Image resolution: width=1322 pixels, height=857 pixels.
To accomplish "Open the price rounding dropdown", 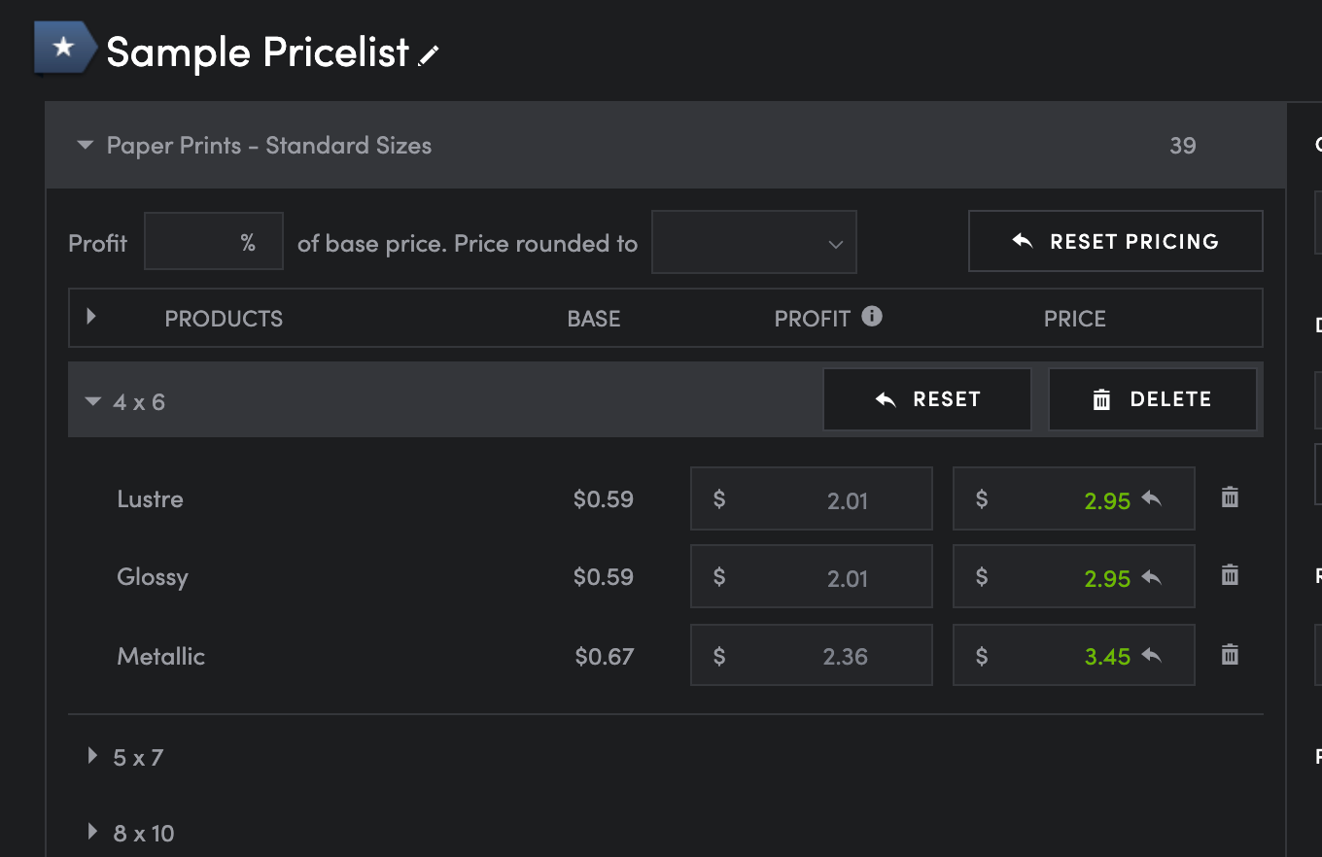I will (x=753, y=243).
